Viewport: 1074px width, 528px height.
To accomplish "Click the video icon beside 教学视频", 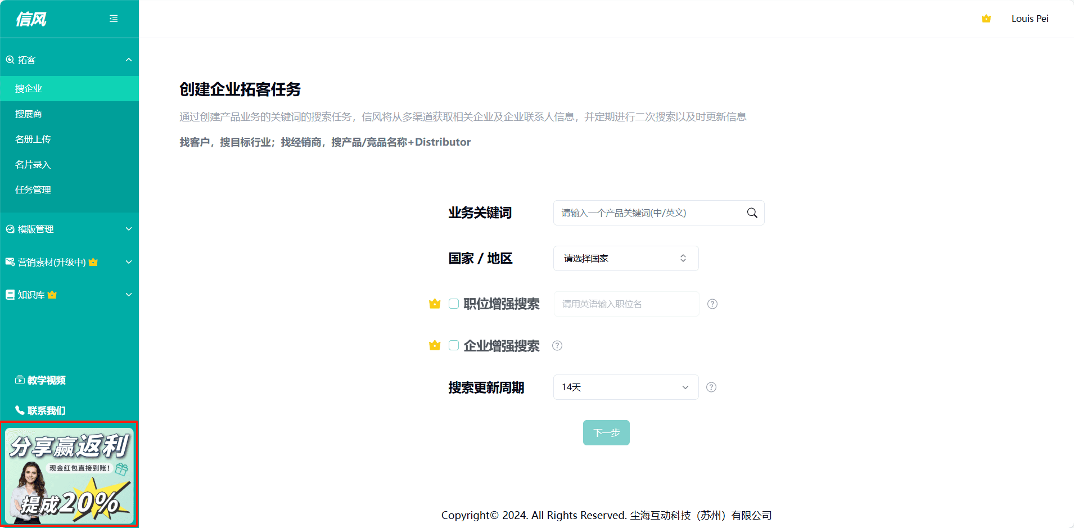I will (20, 380).
